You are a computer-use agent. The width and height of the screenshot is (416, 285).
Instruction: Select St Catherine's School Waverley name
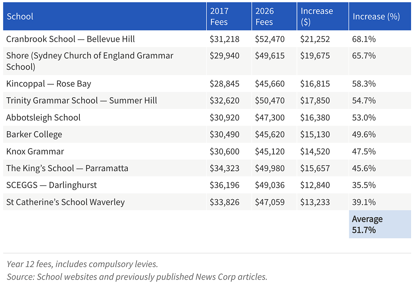tap(65, 202)
